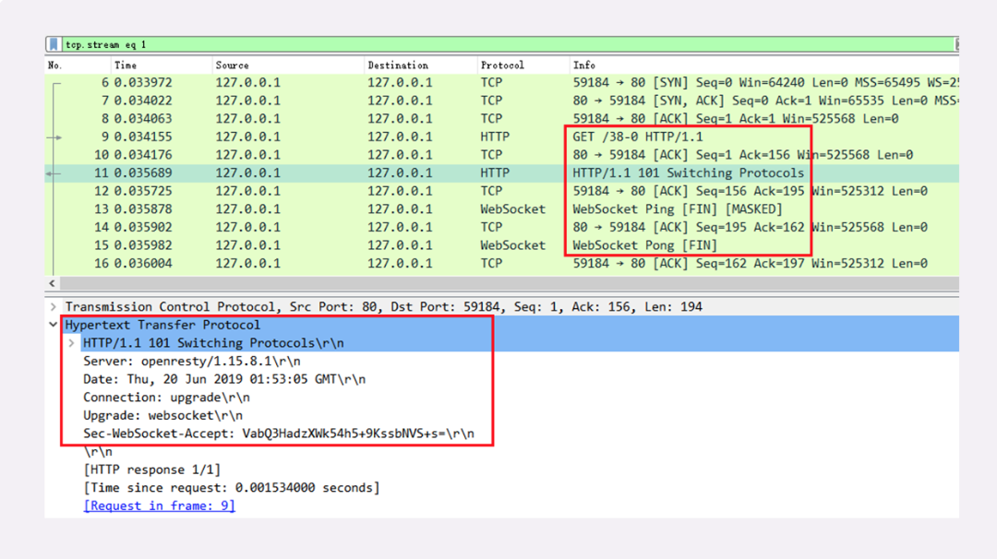Select packet 7 with SYN, ACK
The height and width of the screenshot is (559, 997).
point(501,101)
